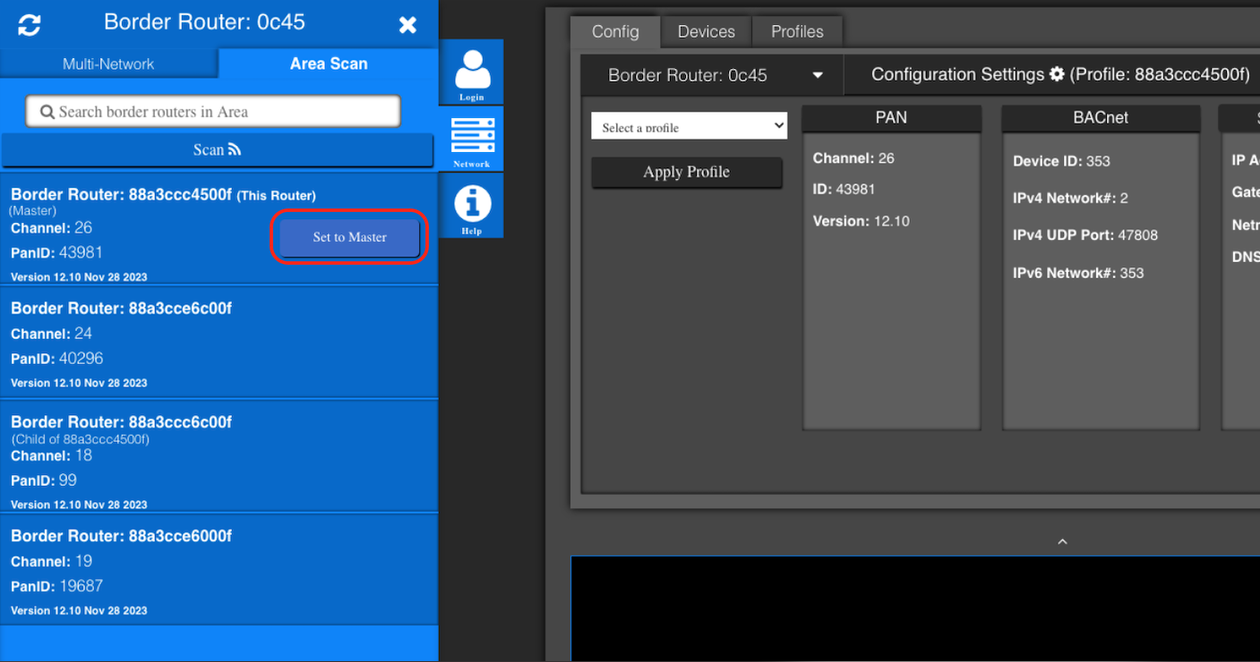Click the Scan button

[x=218, y=150]
